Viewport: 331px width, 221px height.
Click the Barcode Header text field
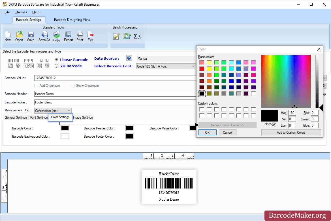(x=115, y=94)
